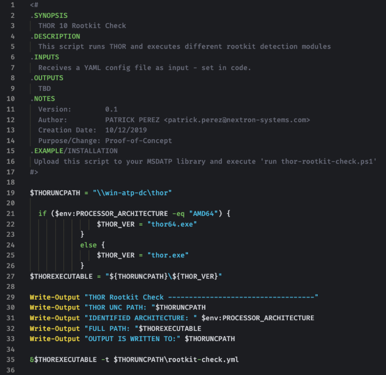This screenshot has width=386, height=375.
Task: Place cursor on the "\\win-atp-dc\thor" string
Action: tap(132, 193)
